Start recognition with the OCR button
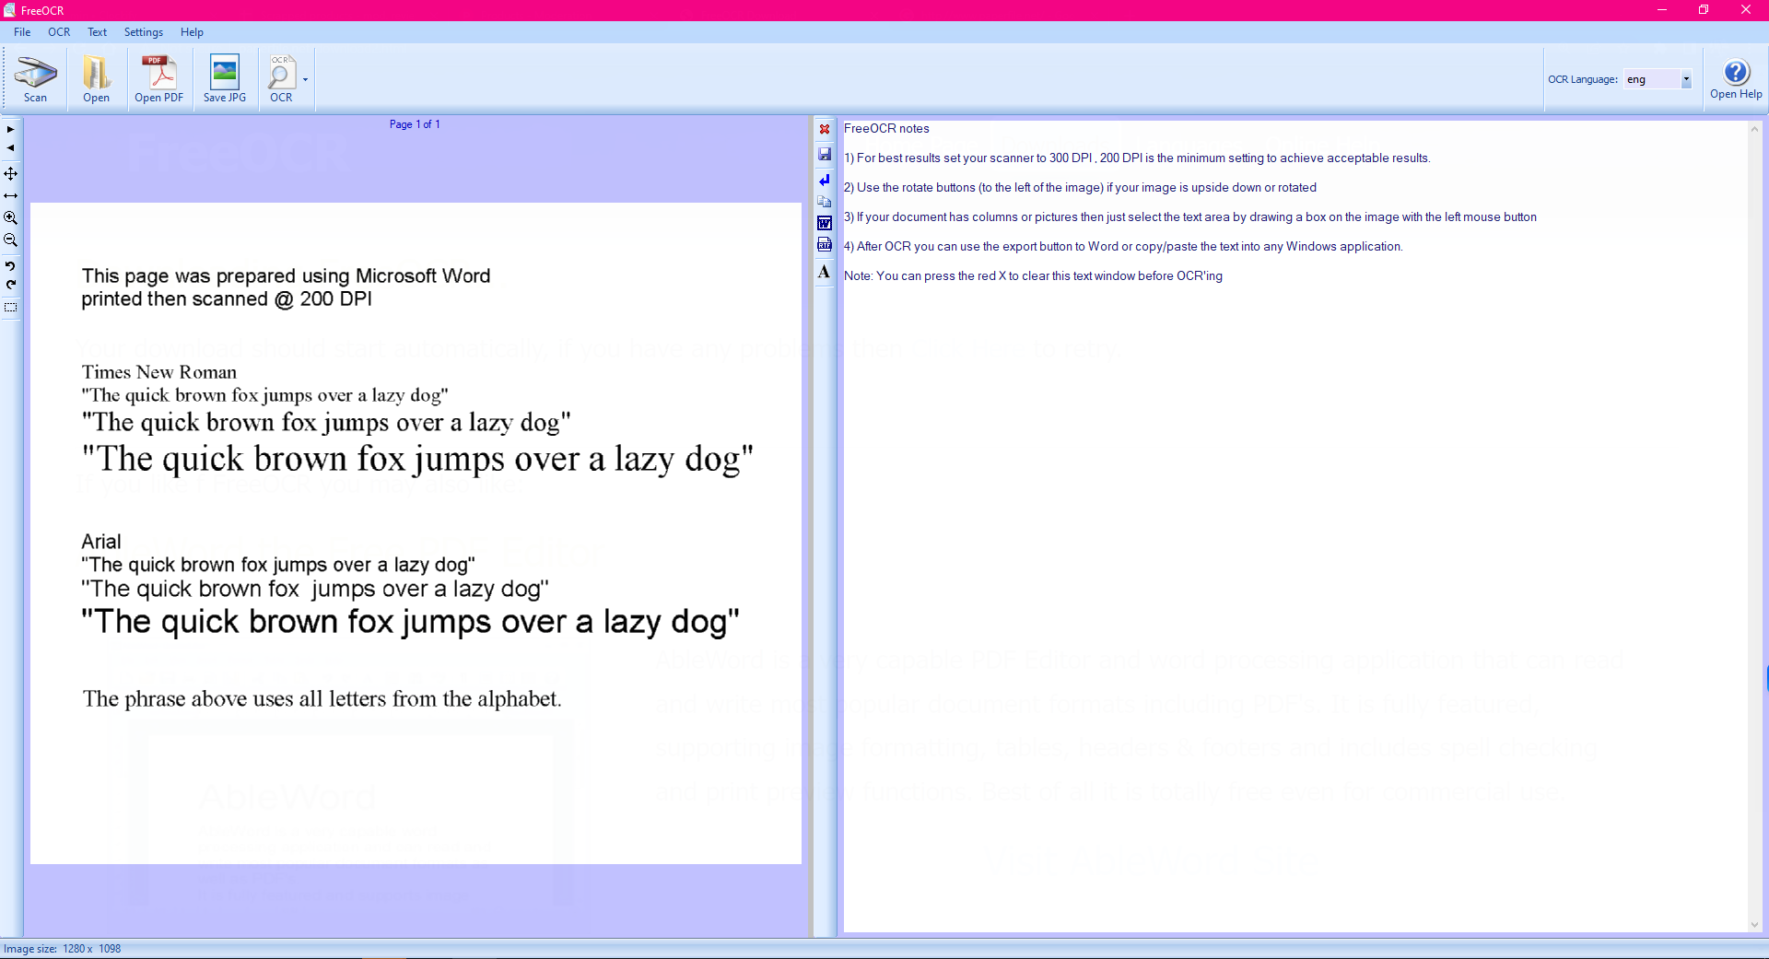 pos(281,79)
